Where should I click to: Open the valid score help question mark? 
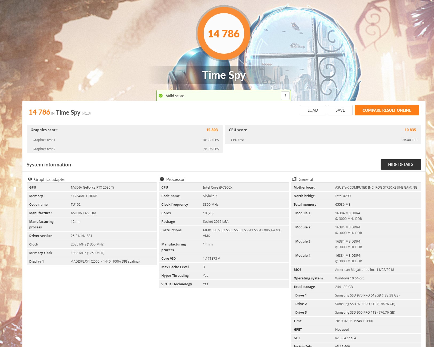click(x=285, y=96)
